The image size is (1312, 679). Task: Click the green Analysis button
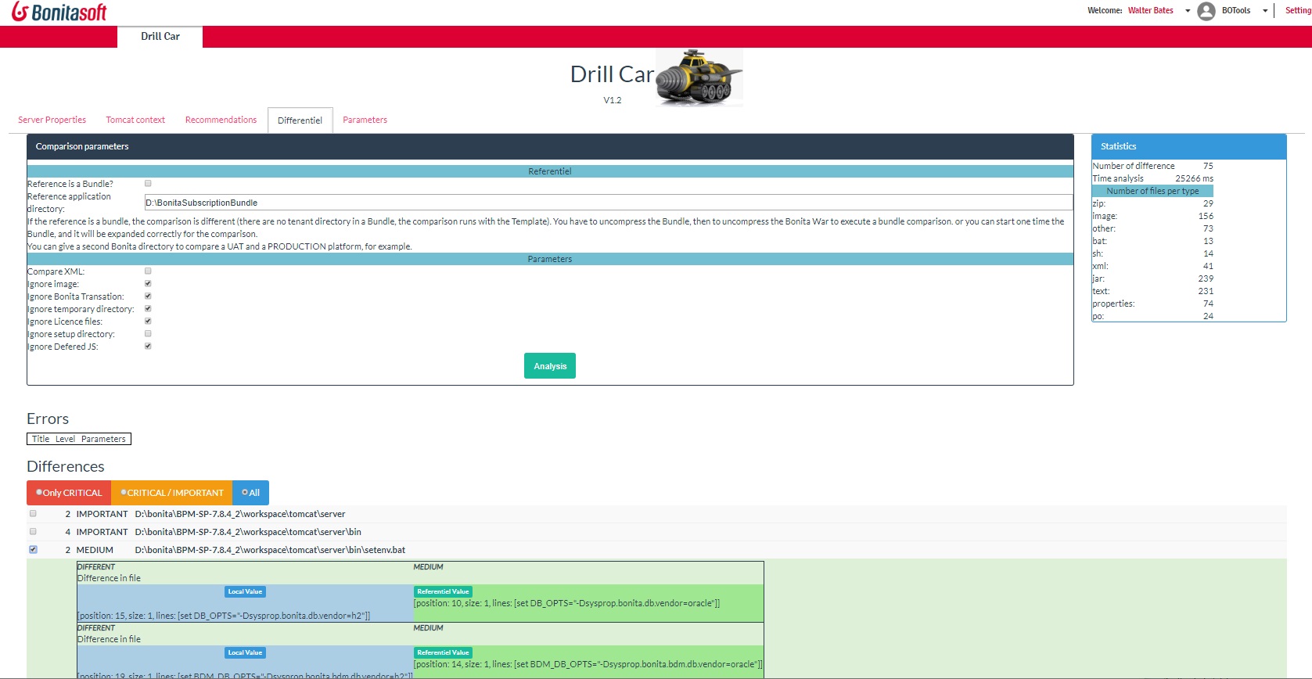coord(550,366)
